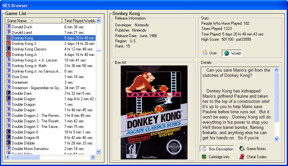Select Double Dragon 3 - The Rosett... row
Image resolution: width=288 pixels, height=166 pixels.
51,121
